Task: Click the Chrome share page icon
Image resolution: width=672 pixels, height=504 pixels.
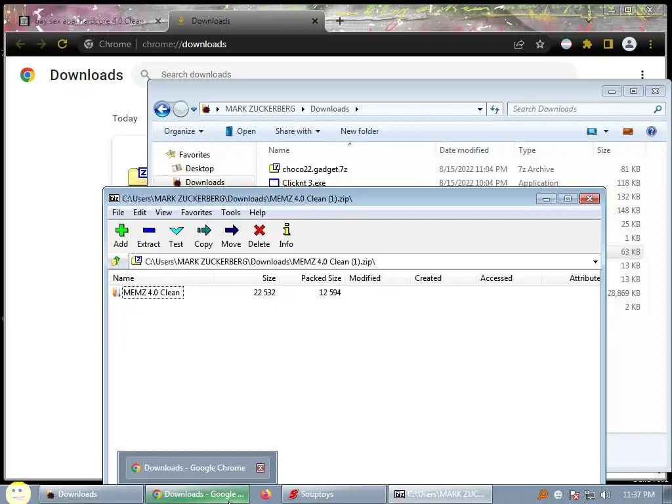Action: [519, 44]
